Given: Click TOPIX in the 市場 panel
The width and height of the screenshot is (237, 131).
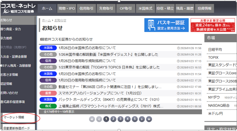Looking at the screenshot, I should (x=213, y=58).
